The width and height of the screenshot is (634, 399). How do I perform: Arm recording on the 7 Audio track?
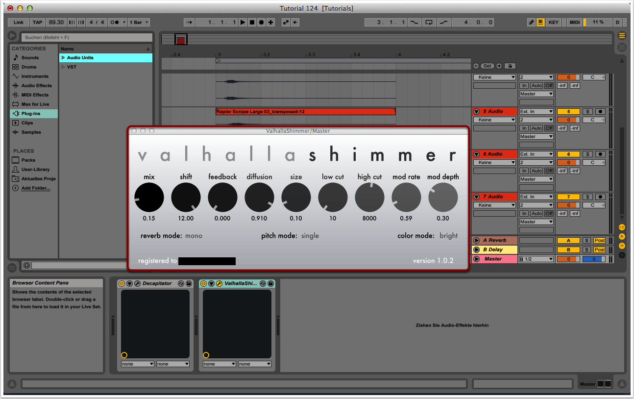click(x=600, y=197)
